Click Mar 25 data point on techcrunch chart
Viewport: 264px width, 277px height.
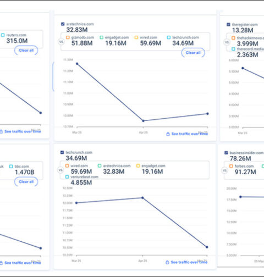pyautogui.click(x=76, y=203)
